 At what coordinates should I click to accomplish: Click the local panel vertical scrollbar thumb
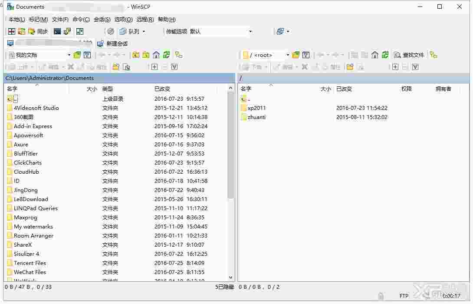click(x=230, y=146)
